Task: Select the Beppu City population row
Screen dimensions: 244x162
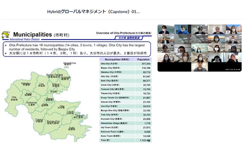Action: click(x=126, y=68)
